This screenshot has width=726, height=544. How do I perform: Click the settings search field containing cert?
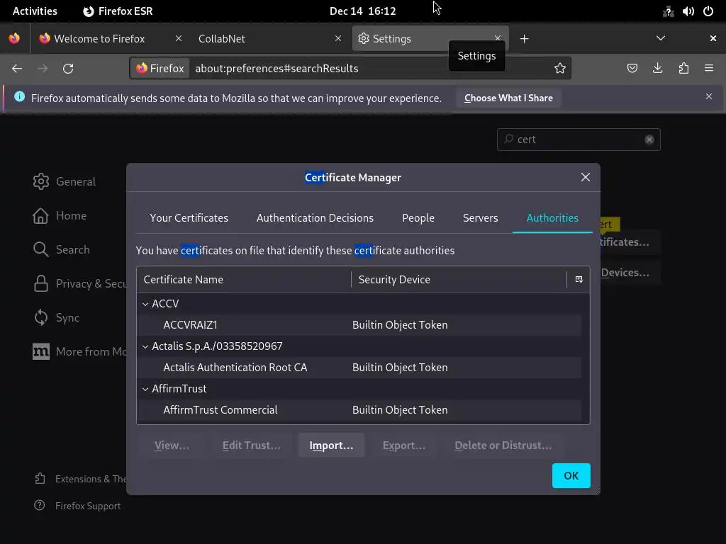[579, 140]
